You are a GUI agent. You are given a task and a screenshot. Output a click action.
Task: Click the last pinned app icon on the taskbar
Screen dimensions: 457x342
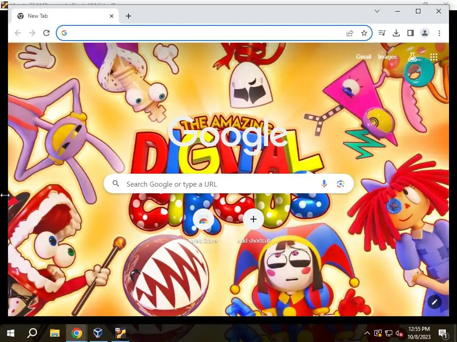pos(120,333)
